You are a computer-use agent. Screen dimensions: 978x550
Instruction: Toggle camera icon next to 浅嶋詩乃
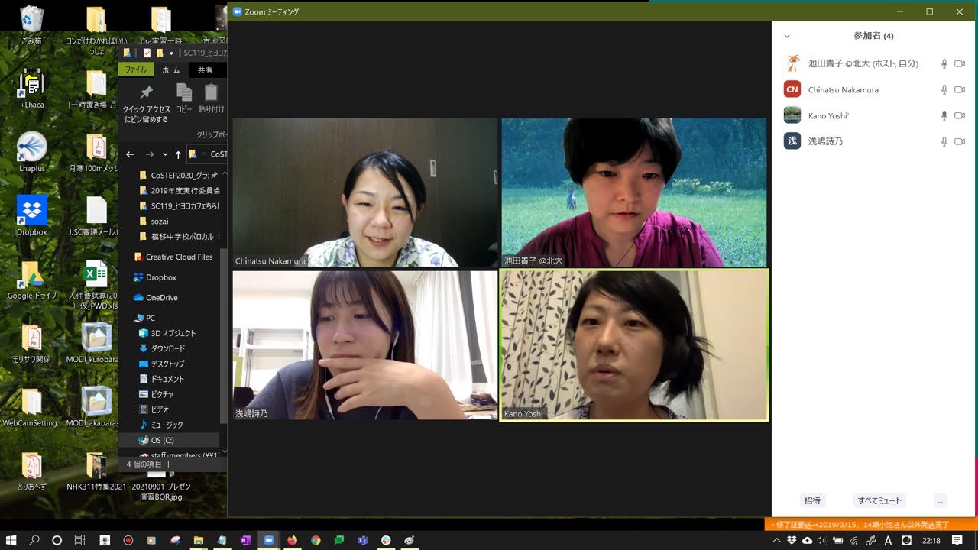(960, 142)
